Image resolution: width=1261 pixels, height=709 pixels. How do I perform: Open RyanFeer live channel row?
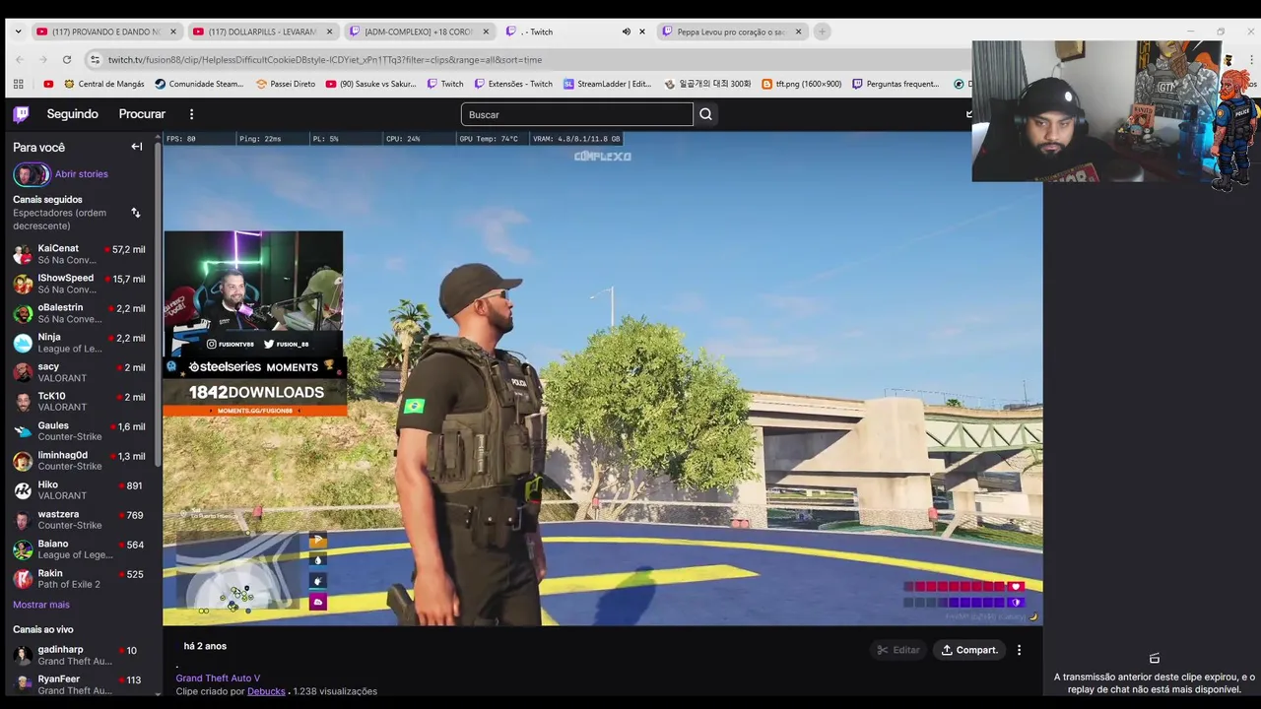coord(79,685)
